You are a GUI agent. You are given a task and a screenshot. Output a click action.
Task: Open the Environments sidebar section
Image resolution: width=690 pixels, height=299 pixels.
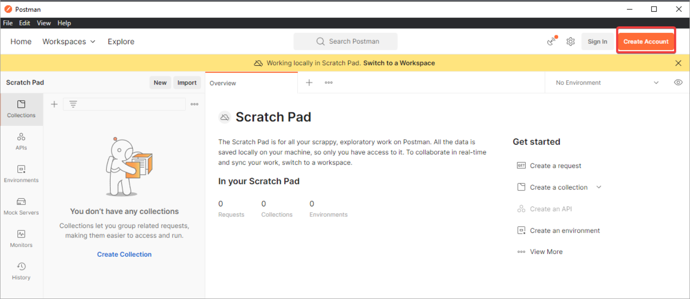pos(21,174)
